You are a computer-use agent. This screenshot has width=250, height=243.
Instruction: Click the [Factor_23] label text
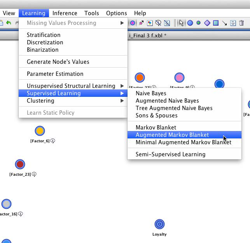click(x=20, y=174)
